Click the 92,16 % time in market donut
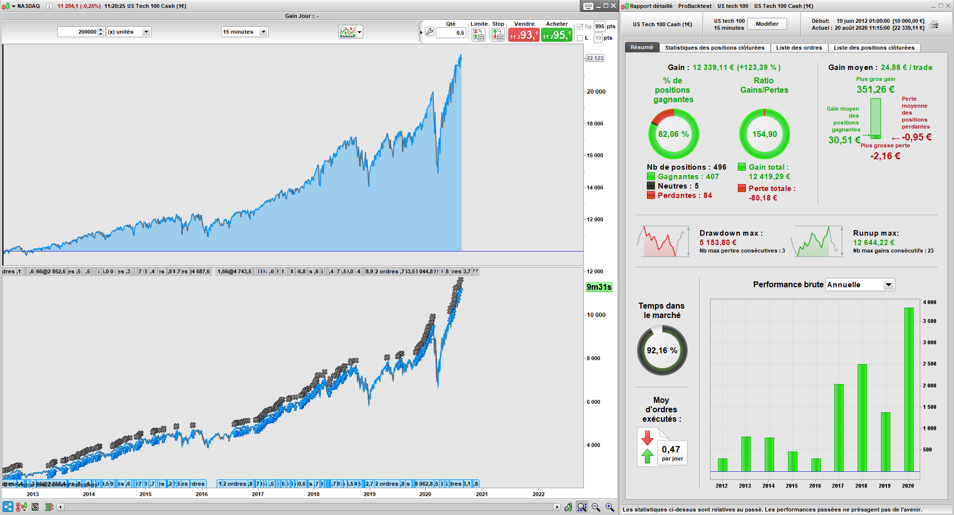Image resolution: width=954 pixels, height=515 pixels. click(662, 350)
